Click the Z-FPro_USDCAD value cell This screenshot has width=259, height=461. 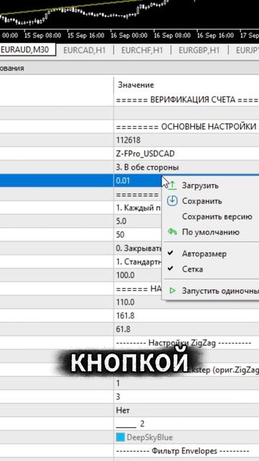click(186, 153)
